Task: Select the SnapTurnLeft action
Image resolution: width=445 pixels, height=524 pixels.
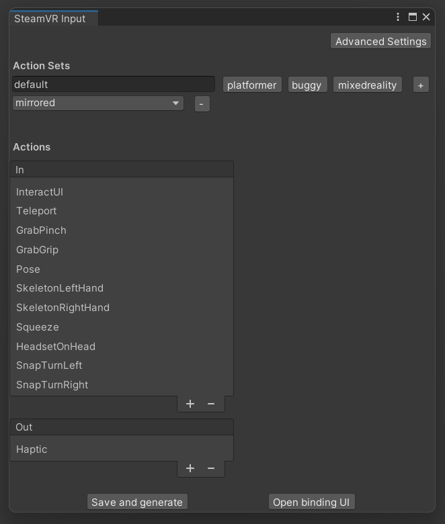Action: pos(122,365)
